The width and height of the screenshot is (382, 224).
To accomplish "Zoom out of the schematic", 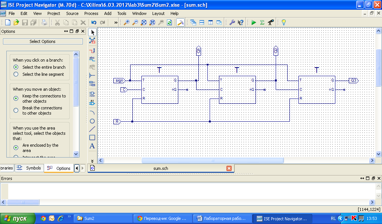I will 135,22.
